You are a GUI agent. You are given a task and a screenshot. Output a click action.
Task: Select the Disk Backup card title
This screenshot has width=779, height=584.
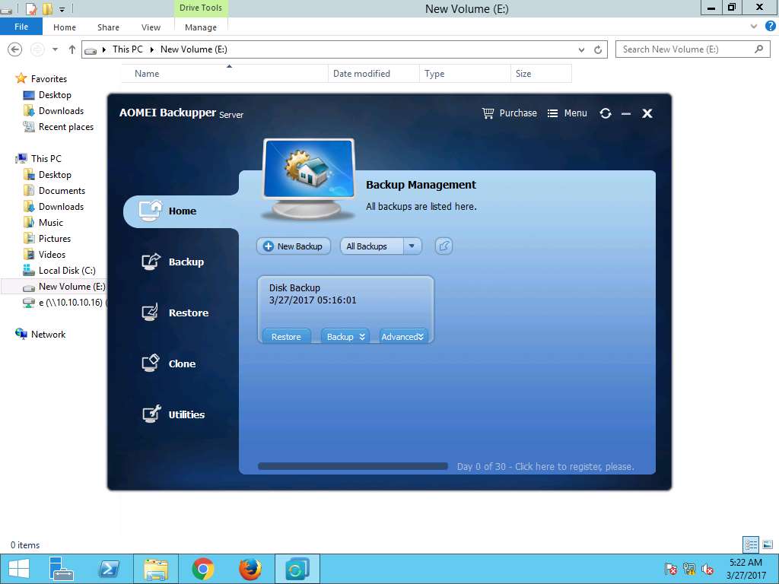click(294, 288)
